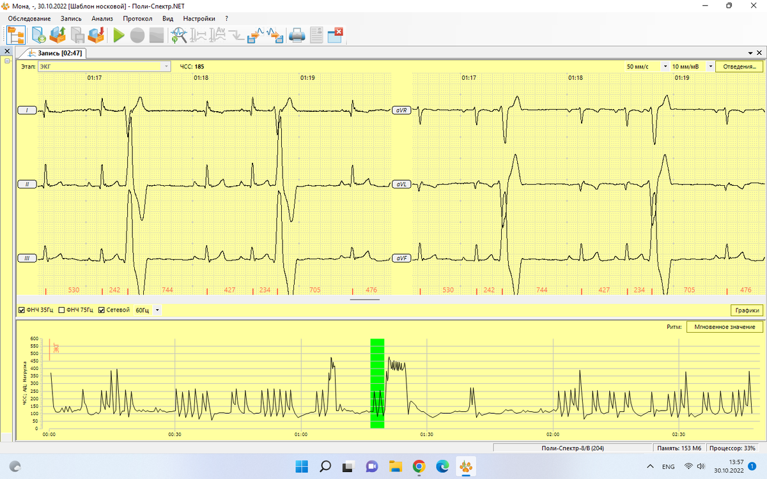
Task: Open the tab list dropdown arrow at top right
Action: click(x=750, y=53)
